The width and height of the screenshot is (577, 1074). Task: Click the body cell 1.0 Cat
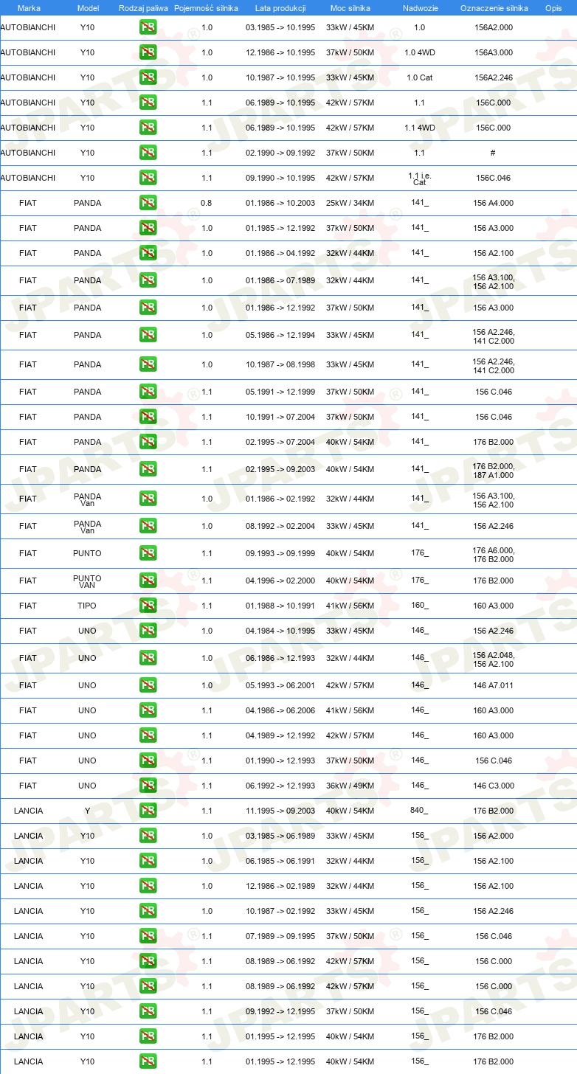420,77
